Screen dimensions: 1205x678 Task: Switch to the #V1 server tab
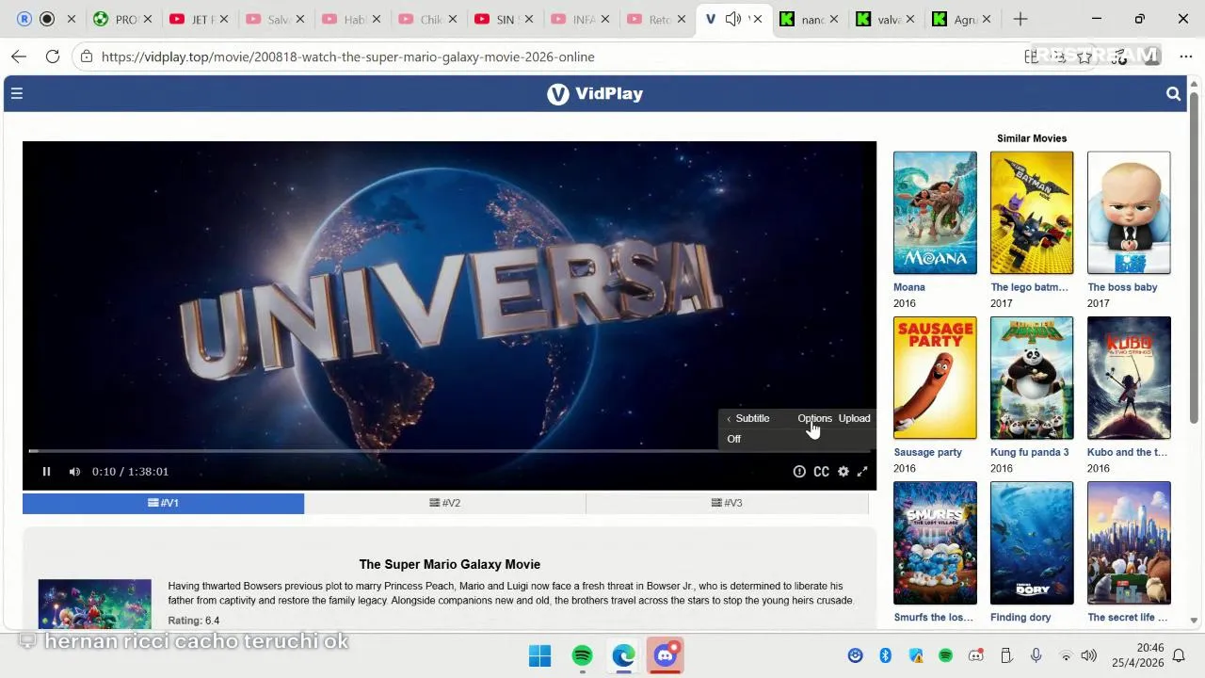163,503
